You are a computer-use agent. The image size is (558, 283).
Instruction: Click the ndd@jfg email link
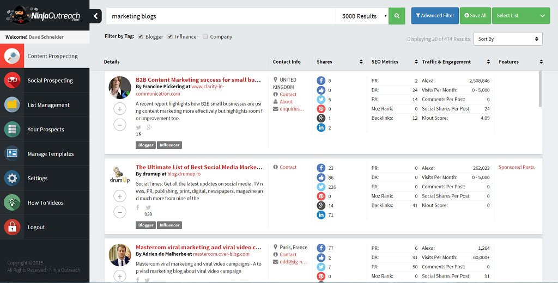[293, 262]
